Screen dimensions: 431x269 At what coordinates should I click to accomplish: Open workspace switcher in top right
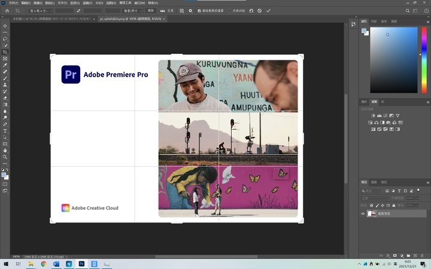coord(415,11)
